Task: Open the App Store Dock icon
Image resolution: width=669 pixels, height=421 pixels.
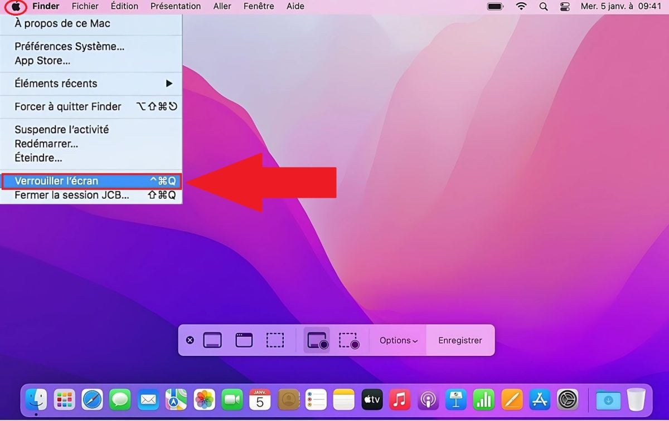Action: coord(540,399)
